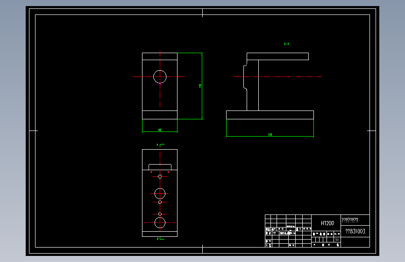This screenshot has height=262, width=405.
Task: Click the 1:1 scale cell in title block
Action: (337, 240)
